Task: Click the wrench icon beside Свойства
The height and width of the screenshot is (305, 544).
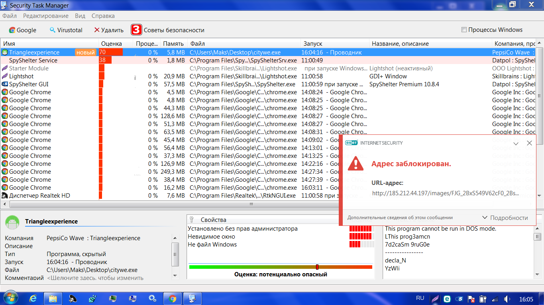Action: tap(192, 220)
